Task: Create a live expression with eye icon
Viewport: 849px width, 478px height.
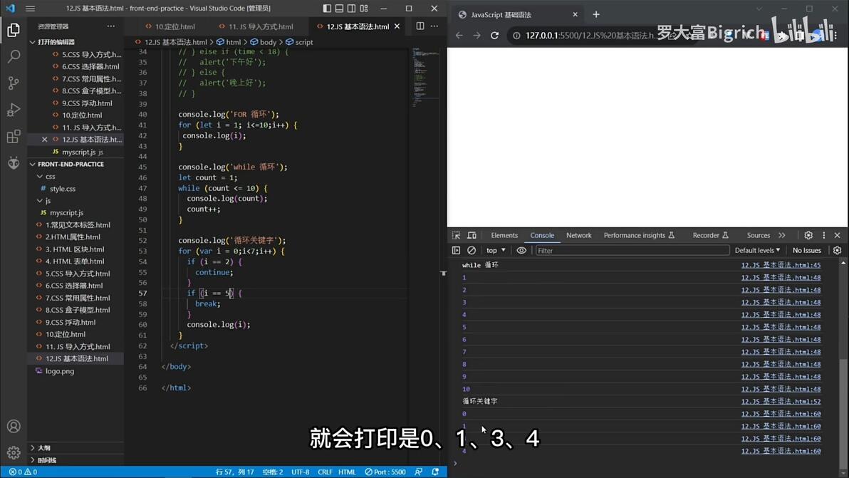Action: tap(521, 251)
